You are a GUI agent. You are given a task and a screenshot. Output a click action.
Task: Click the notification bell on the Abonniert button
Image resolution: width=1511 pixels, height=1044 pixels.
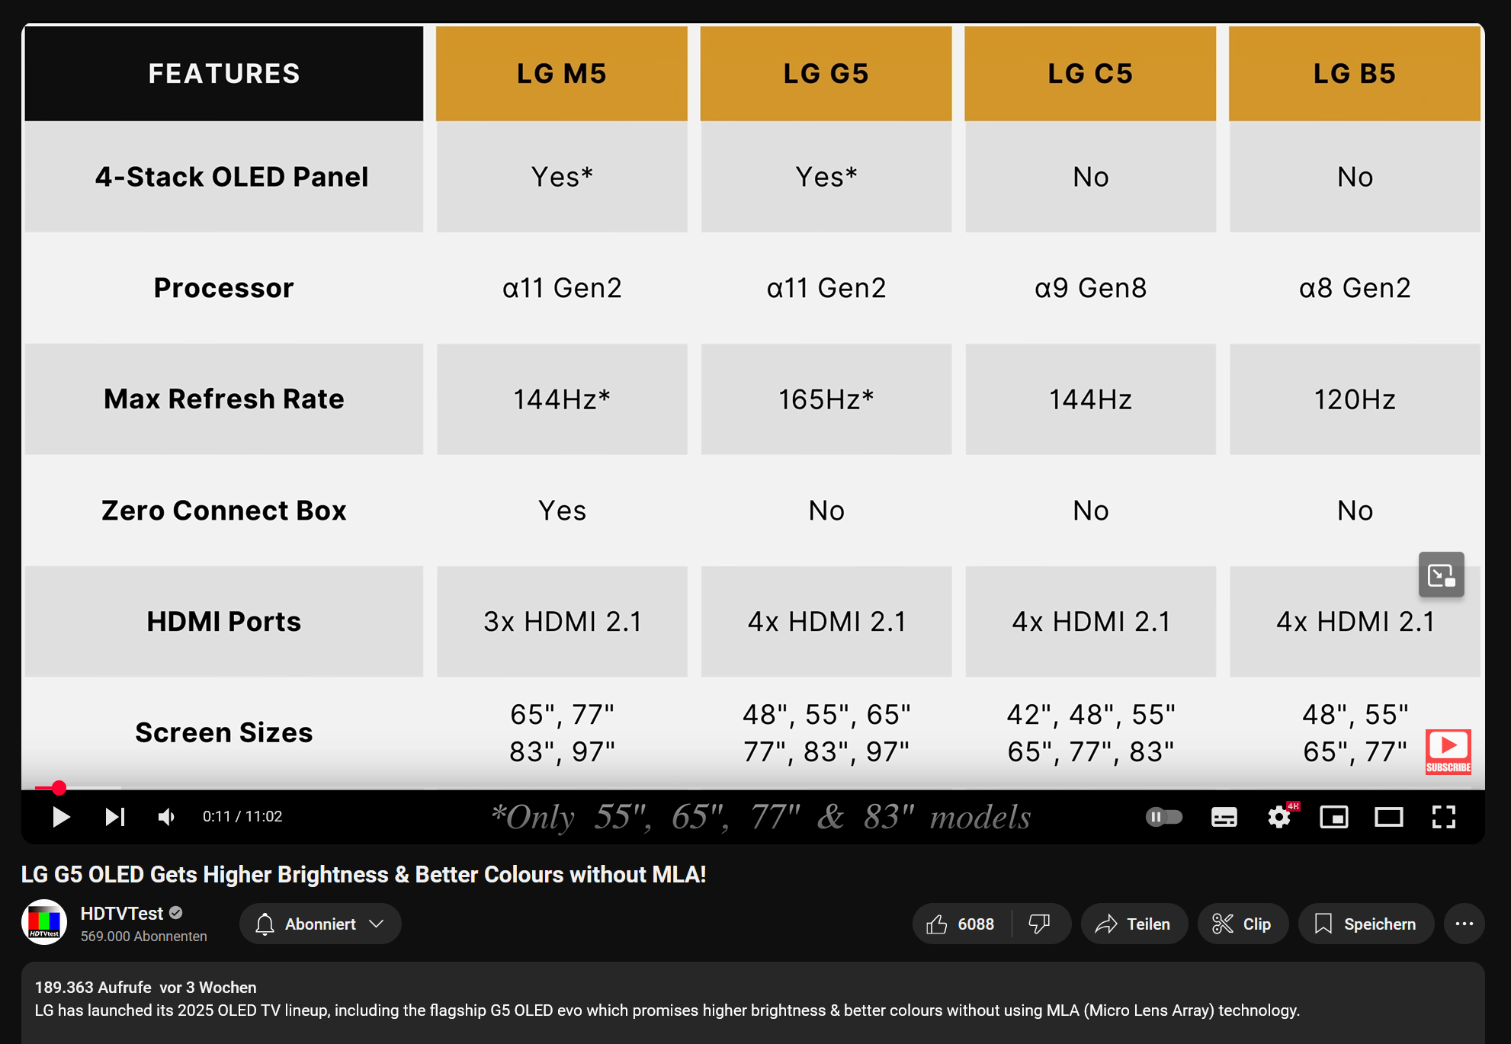click(265, 924)
